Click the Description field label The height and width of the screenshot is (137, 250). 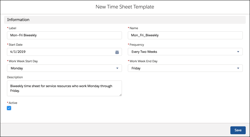(15, 77)
